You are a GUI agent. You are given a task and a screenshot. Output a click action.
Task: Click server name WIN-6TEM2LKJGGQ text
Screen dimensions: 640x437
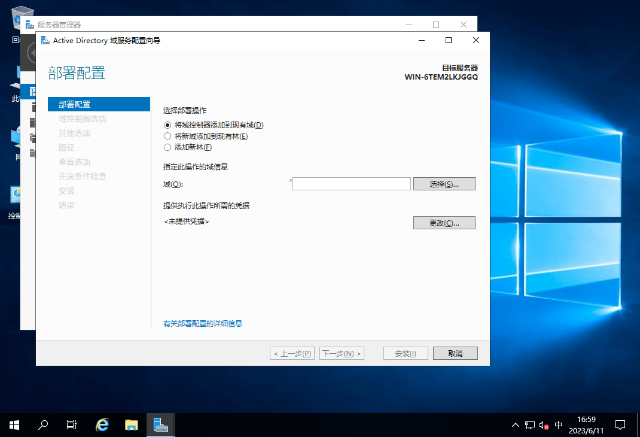click(441, 77)
